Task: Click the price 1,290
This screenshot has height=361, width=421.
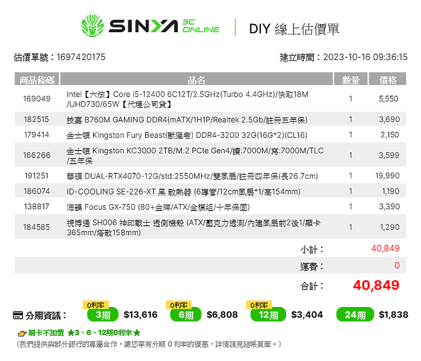Action: [x=389, y=227]
